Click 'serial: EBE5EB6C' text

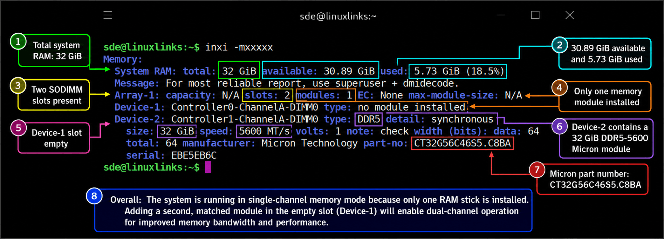click(171, 156)
